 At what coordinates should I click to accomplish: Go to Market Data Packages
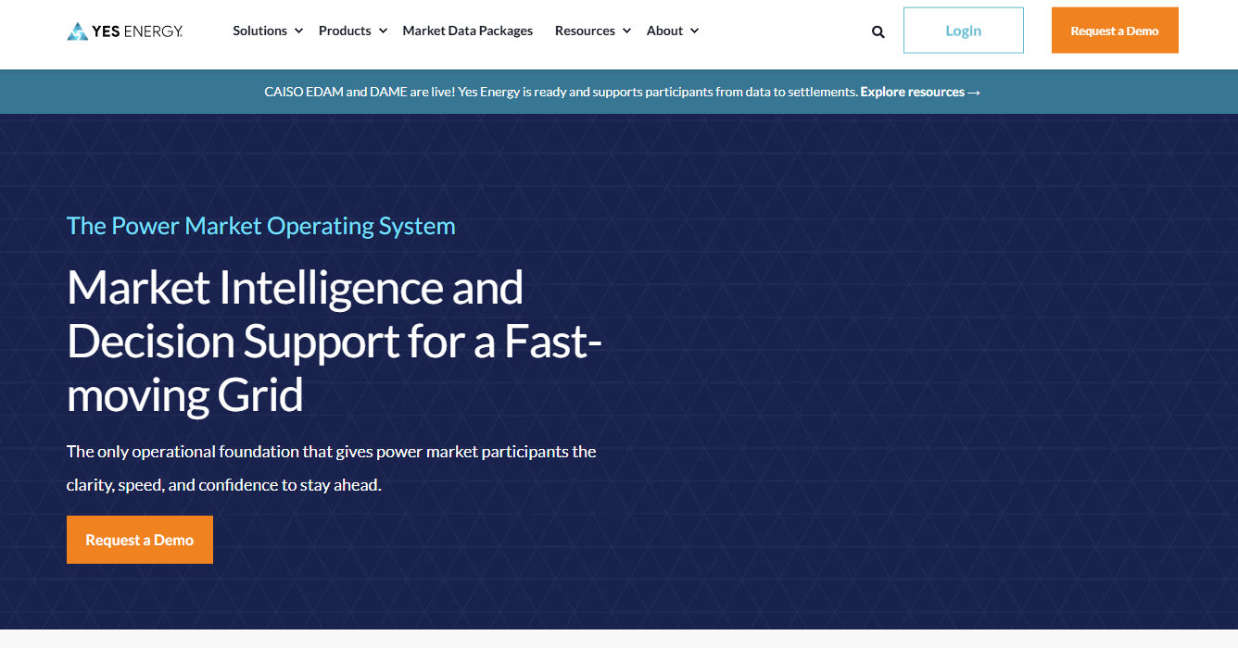pyautogui.click(x=468, y=31)
